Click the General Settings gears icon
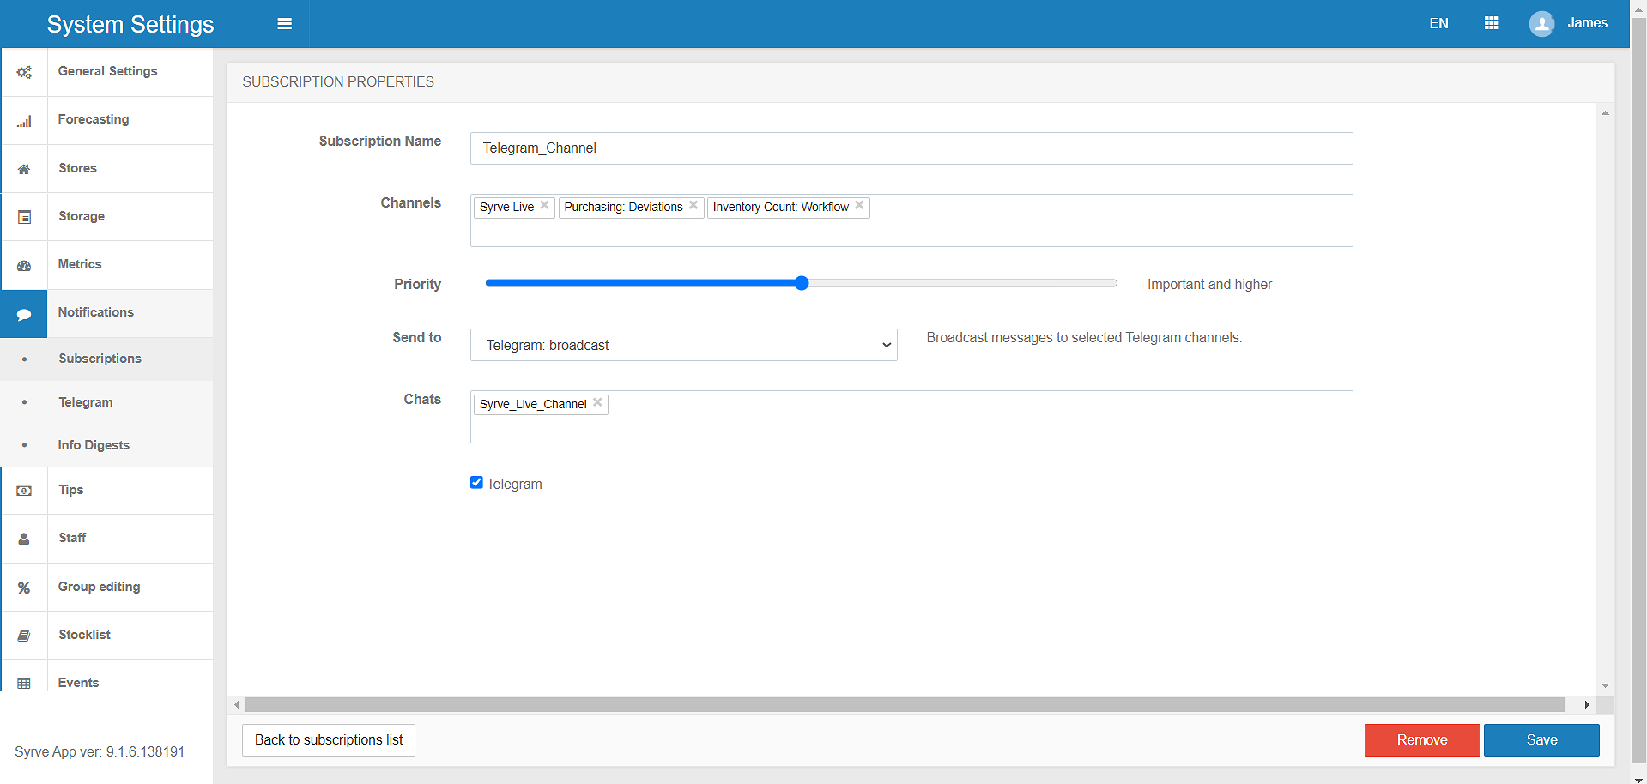The height and width of the screenshot is (784, 1647). coord(24,72)
